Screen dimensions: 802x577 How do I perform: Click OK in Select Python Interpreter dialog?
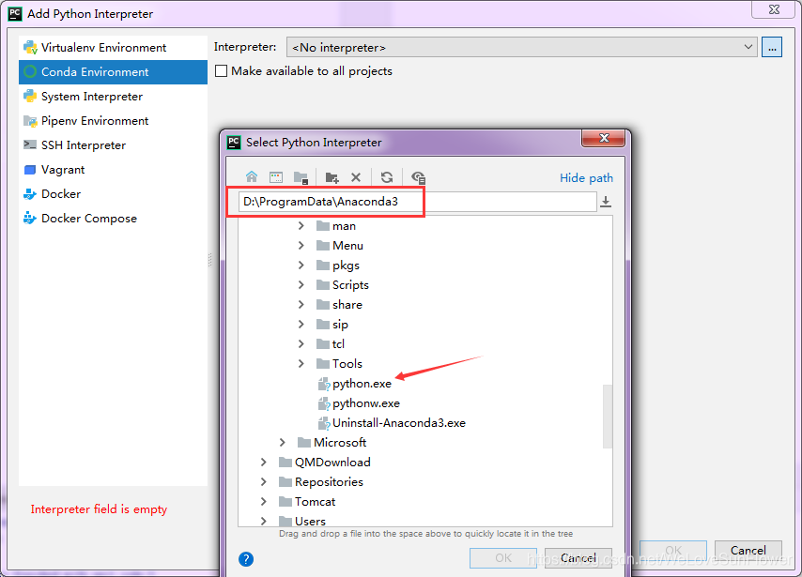[x=502, y=557]
